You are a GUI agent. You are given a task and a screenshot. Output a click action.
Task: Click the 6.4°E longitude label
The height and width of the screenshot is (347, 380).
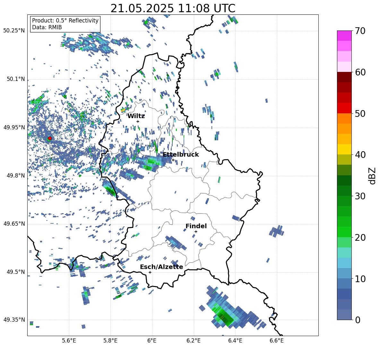pyautogui.click(x=235, y=341)
